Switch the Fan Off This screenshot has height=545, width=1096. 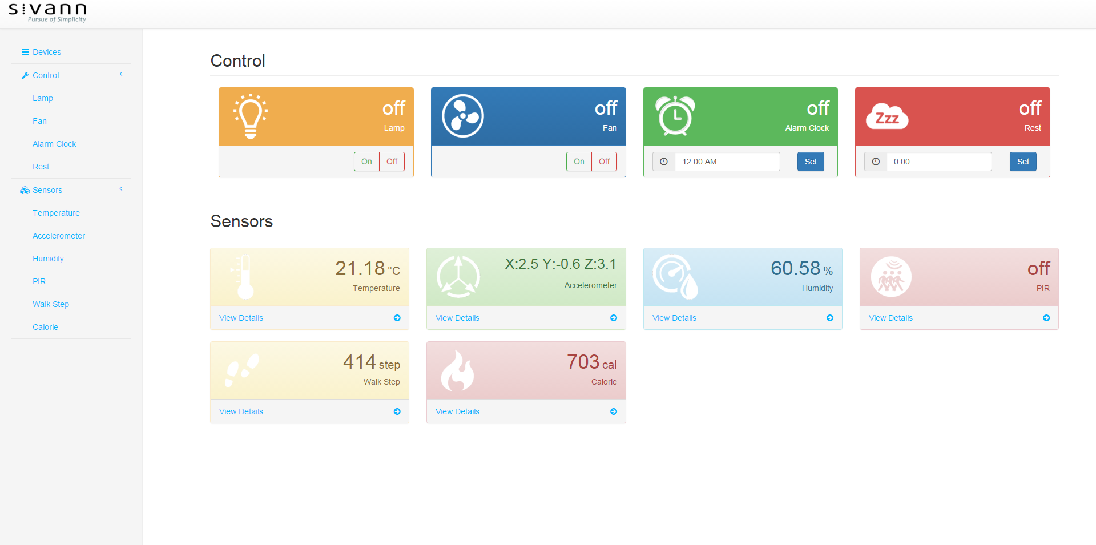point(604,162)
